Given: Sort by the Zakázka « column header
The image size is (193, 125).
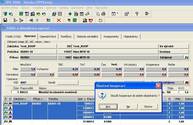Looking at the screenshot, I should click(x=22, y=99).
